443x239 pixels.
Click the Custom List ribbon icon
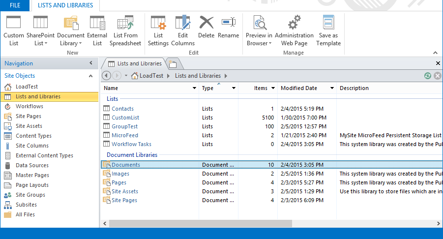point(13,23)
